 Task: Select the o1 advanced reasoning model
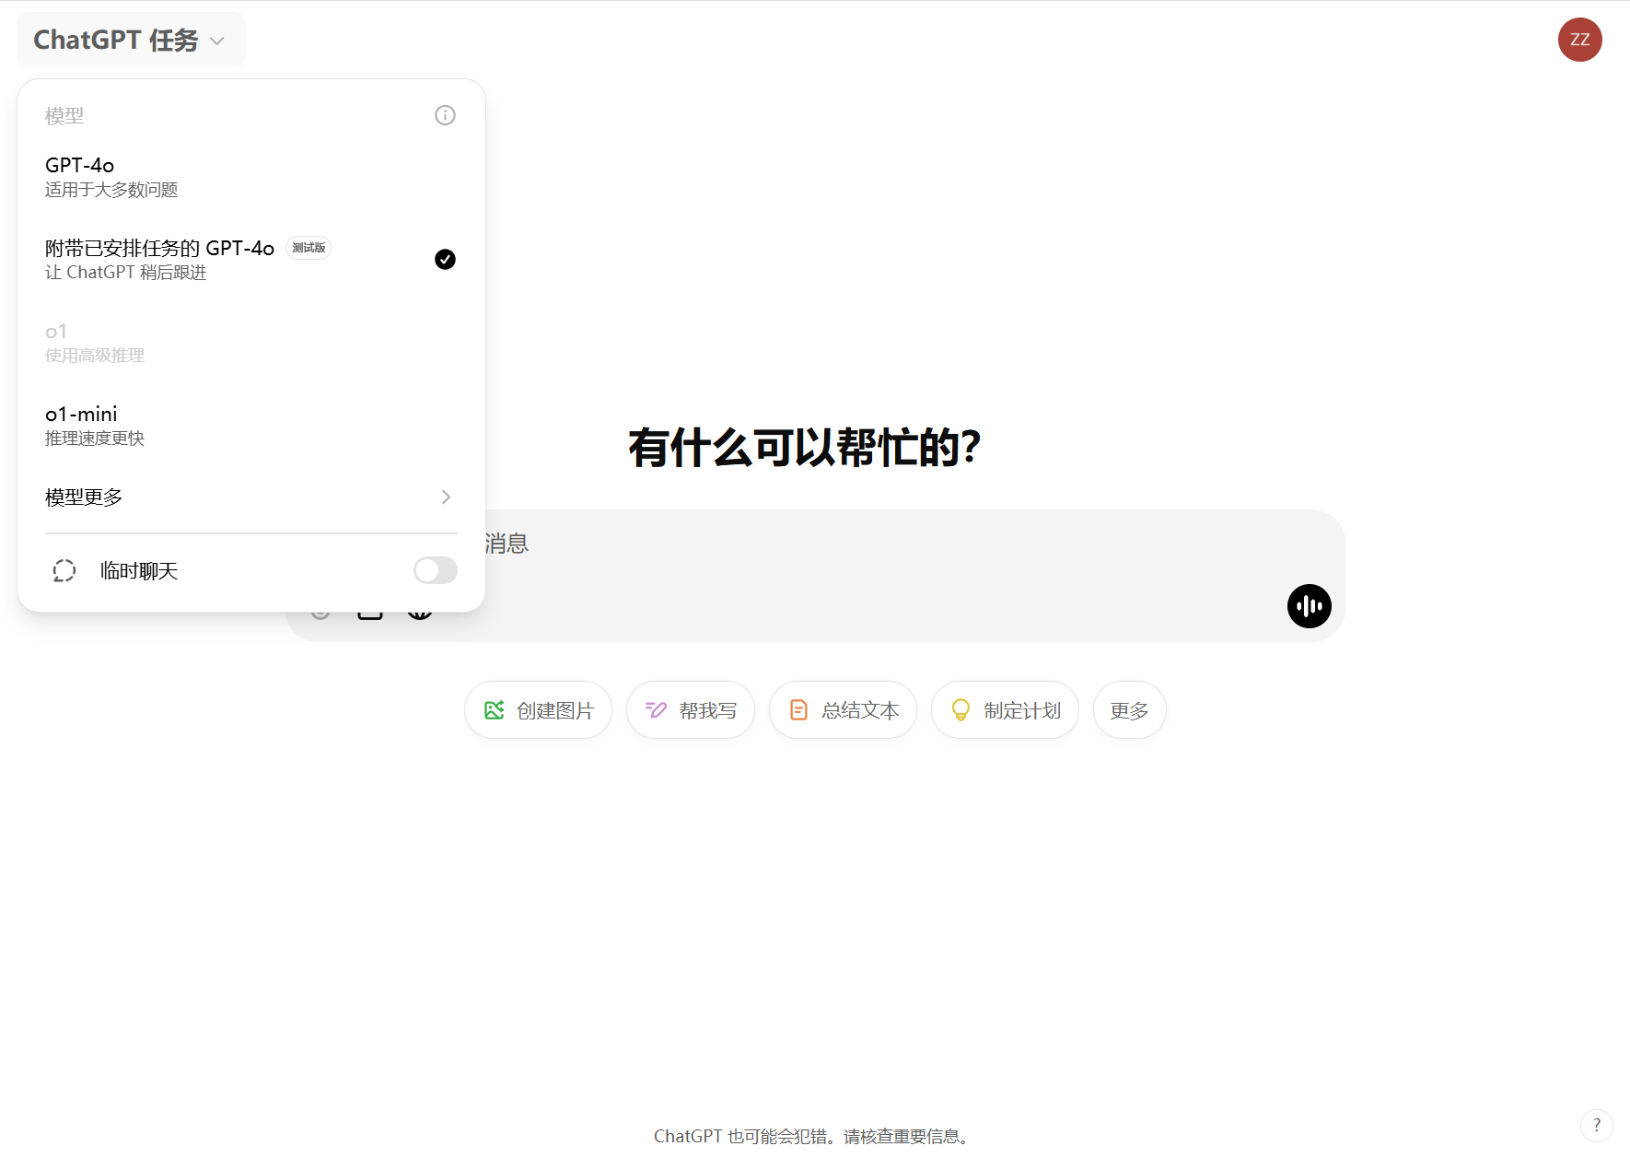pos(250,342)
